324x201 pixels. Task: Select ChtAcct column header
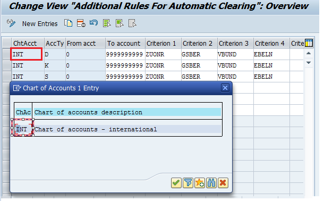(28, 43)
